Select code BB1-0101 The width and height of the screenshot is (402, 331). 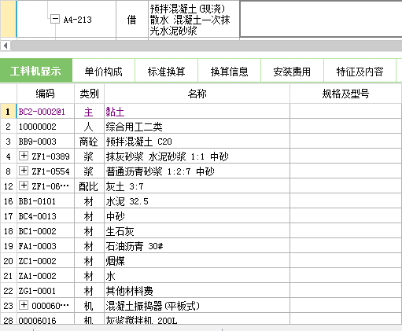pos(46,201)
